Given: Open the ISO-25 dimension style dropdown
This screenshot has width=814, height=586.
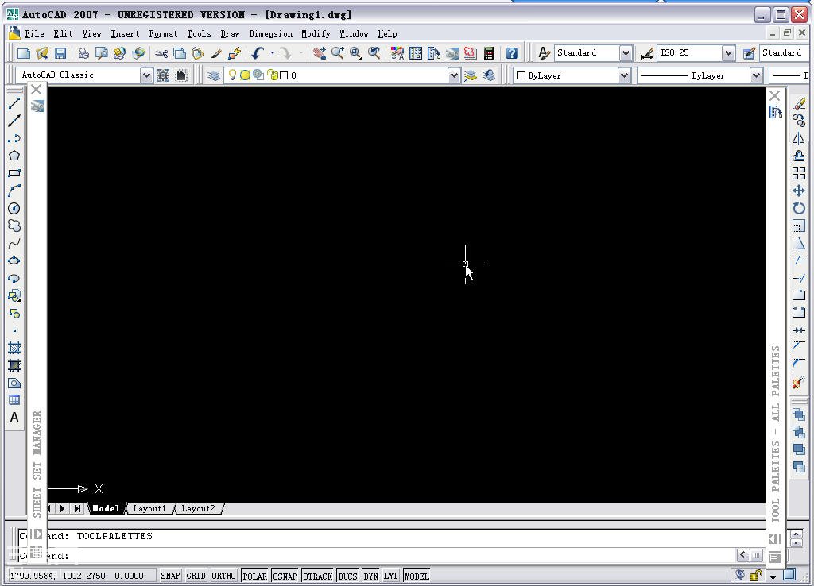Looking at the screenshot, I should click(728, 53).
